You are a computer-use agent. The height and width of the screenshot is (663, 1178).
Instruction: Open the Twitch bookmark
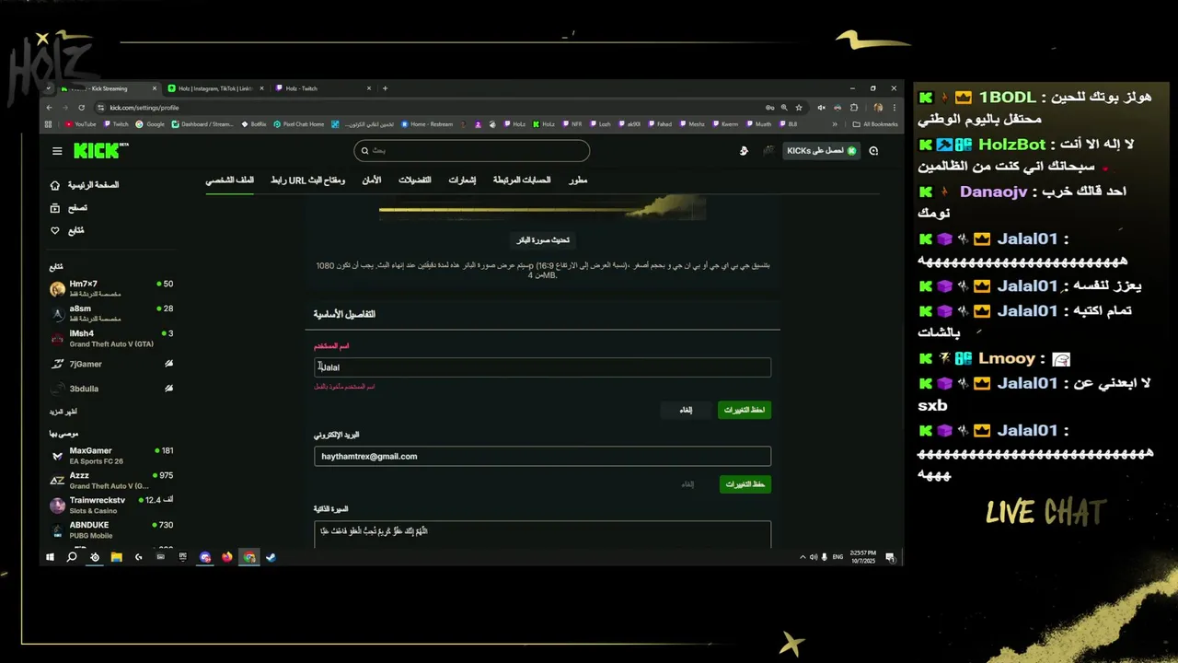coord(115,124)
